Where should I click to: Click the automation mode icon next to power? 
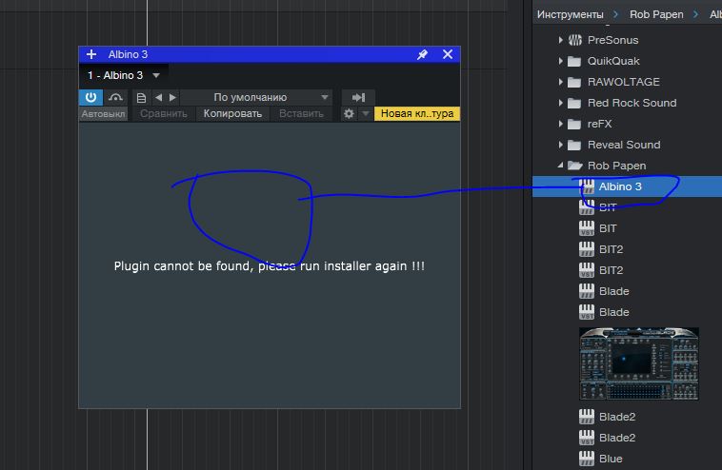tap(115, 97)
